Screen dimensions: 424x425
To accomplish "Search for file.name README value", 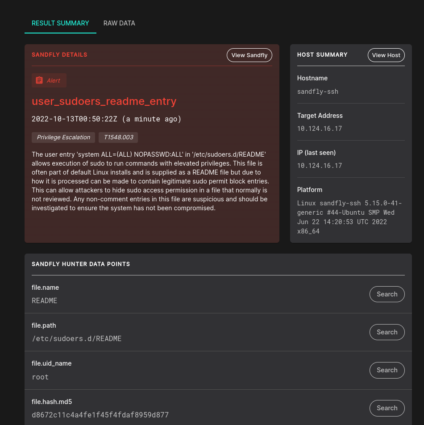I will point(387,294).
